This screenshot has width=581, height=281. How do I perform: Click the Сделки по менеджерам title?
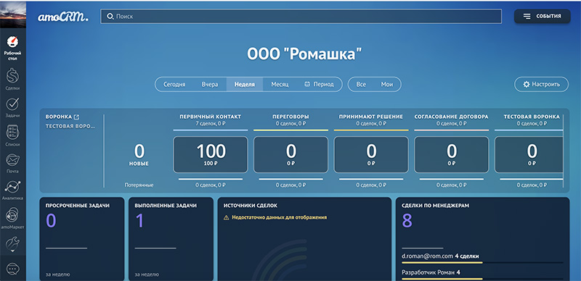(x=435, y=206)
